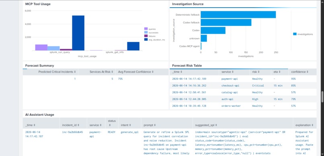This screenshot has height=156, width=324.
Task: Sort AI Assistant Usage by incident_id
Action: (71, 125)
